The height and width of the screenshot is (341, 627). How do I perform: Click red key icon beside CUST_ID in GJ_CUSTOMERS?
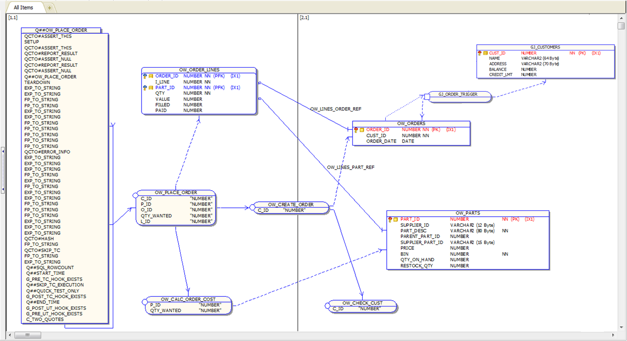click(480, 53)
